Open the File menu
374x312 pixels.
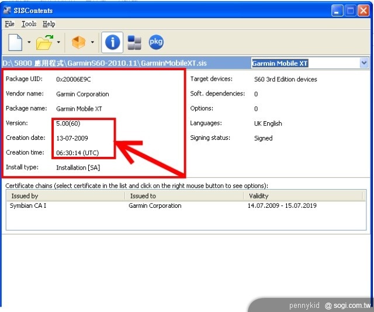9,24
